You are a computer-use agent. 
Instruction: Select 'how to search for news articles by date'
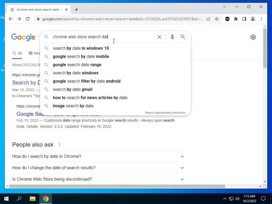coord(115,98)
